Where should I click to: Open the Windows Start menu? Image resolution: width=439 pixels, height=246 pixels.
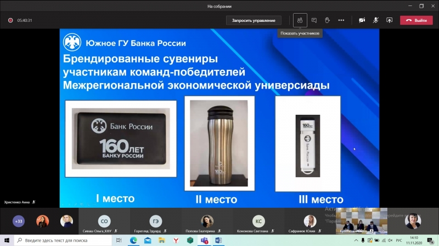(x=7, y=240)
